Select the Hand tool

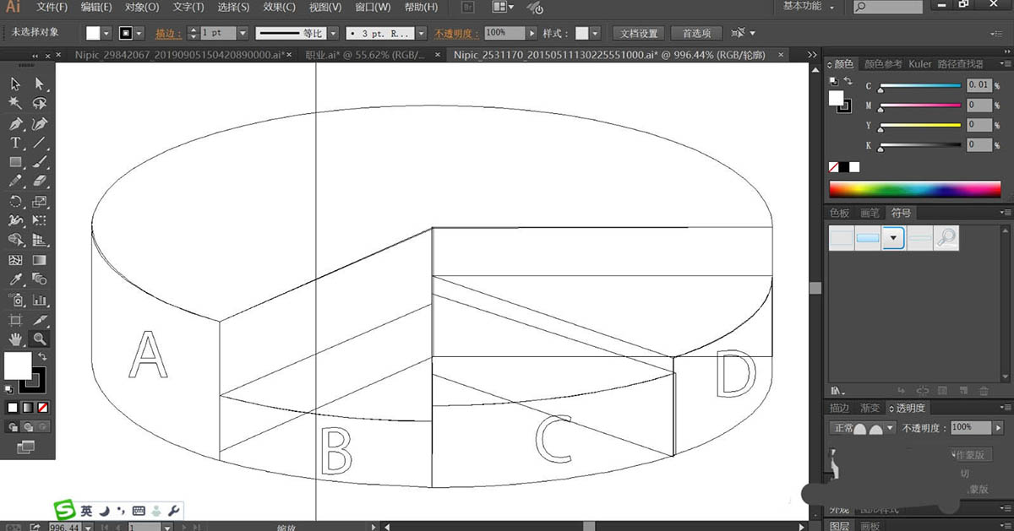coord(15,339)
